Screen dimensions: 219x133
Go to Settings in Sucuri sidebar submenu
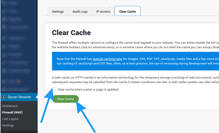click(8, 125)
